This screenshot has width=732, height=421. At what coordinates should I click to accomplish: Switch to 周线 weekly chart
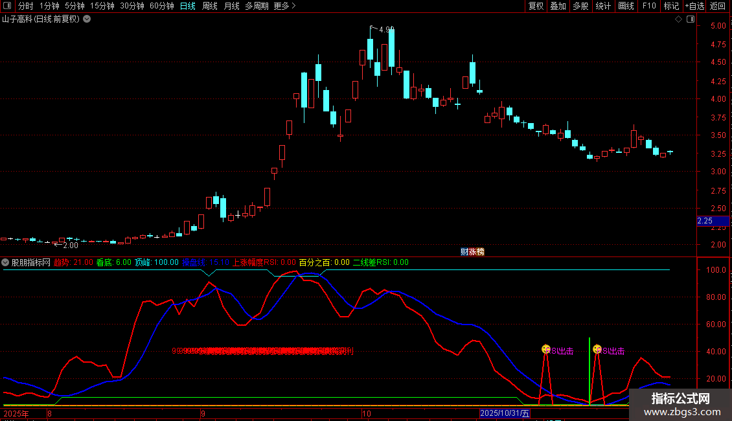click(210, 6)
